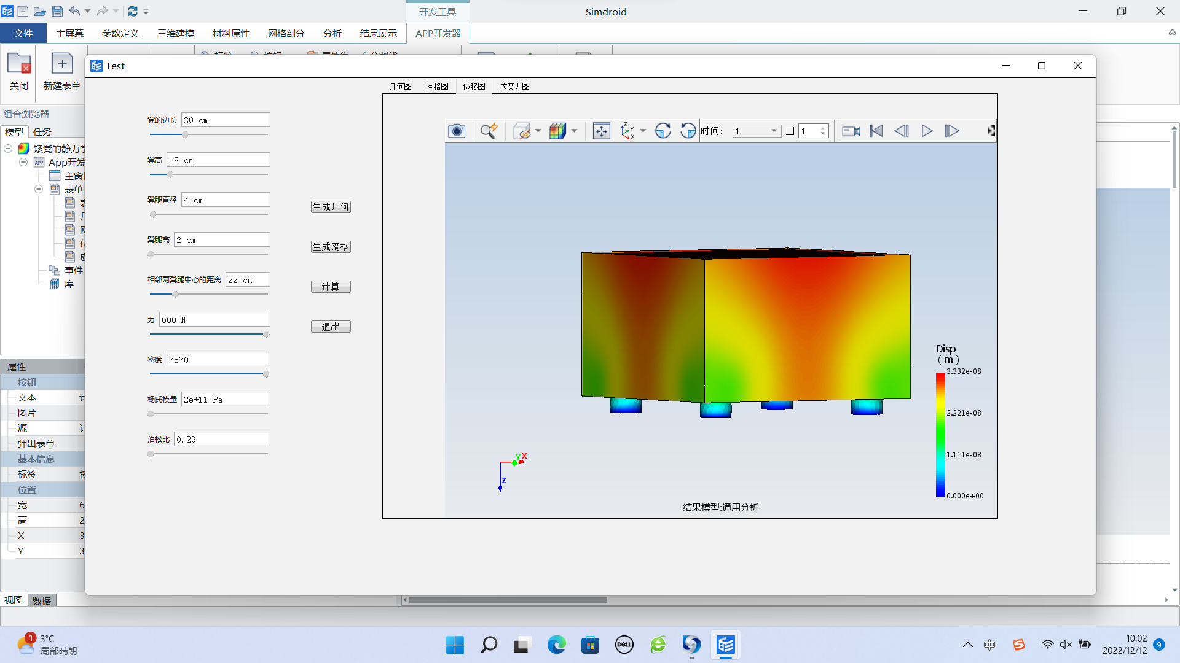This screenshot has width=1180, height=663.
Task: Open dropdown arrow beside colored cube icon
Action: [575, 131]
